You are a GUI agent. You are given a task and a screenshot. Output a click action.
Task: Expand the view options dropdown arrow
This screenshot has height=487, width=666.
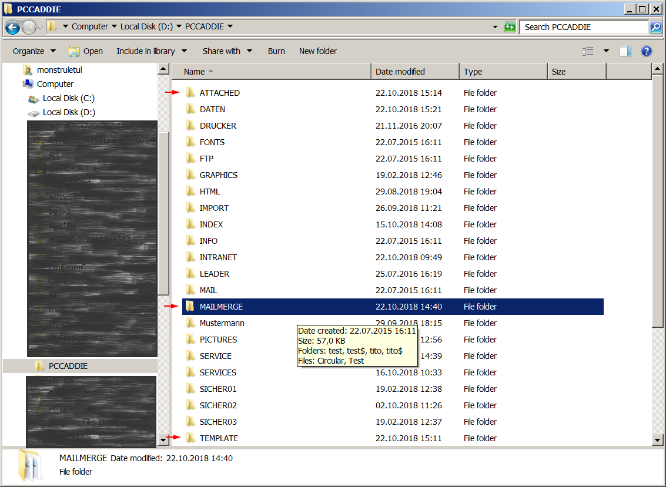tap(606, 51)
